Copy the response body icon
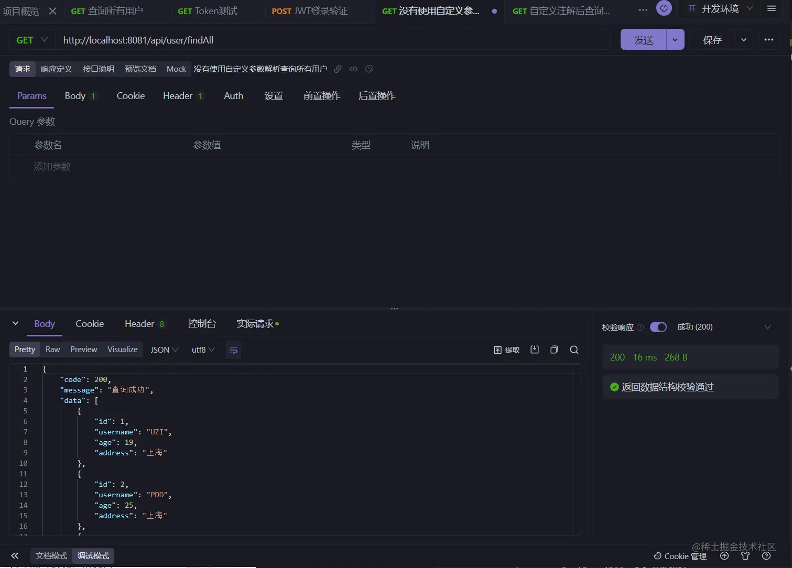The image size is (792, 568). click(x=554, y=349)
